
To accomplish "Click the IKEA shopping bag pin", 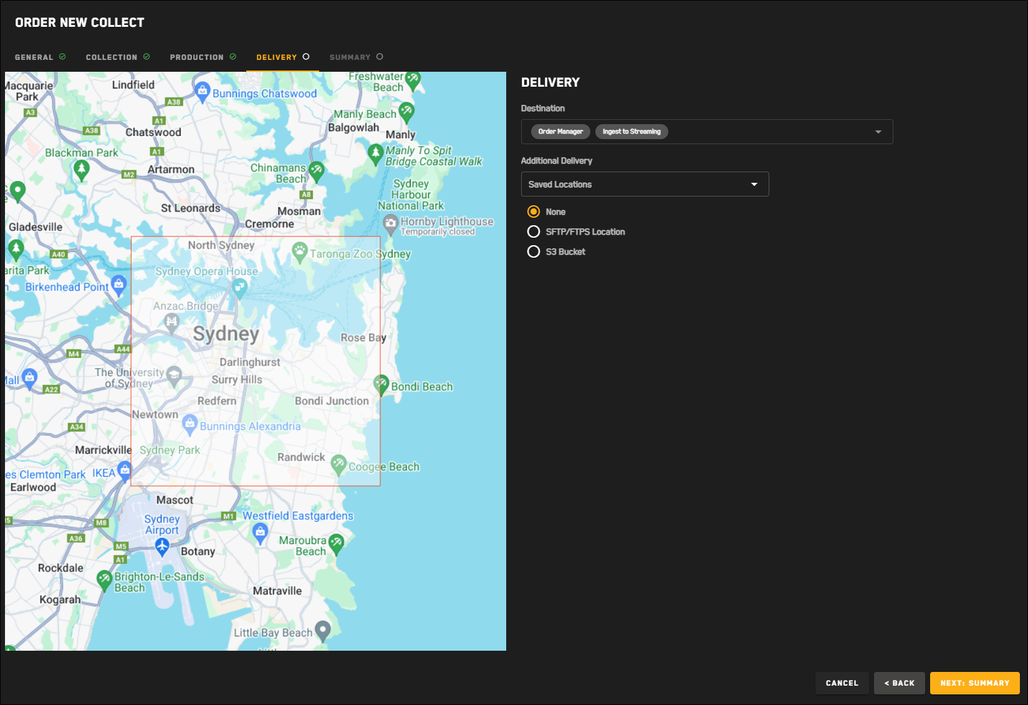I will pos(125,470).
